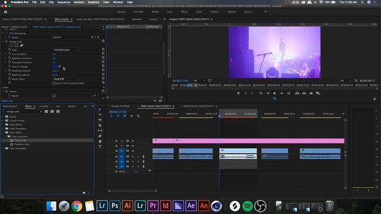Expand the Video Transitions folder

click(x=3, y=148)
